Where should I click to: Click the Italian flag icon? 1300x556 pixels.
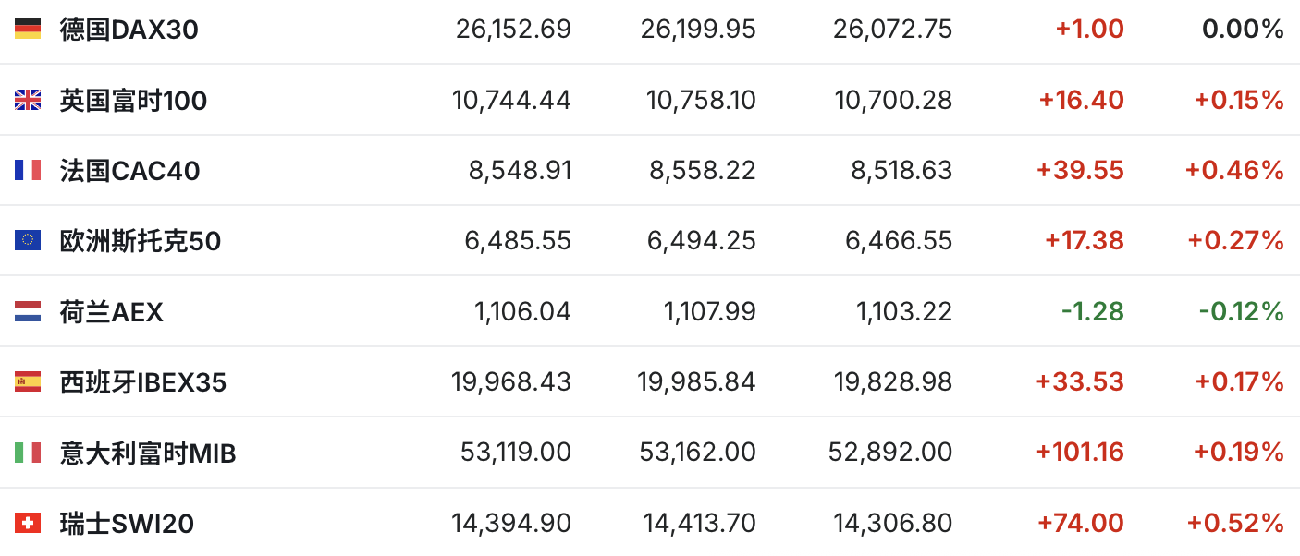coord(28,453)
